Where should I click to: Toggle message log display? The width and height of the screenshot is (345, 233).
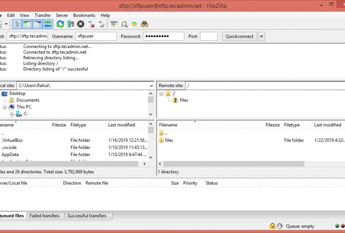click(17, 24)
